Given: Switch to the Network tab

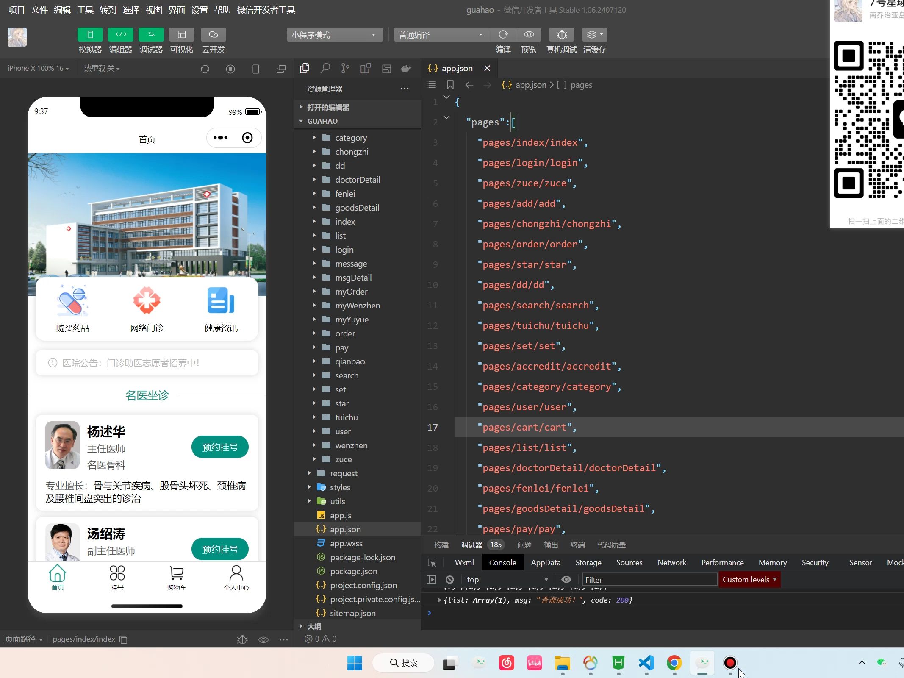Looking at the screenshot, I should tap(672, 562).
